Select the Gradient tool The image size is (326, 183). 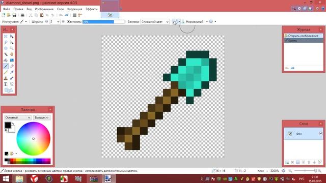[12, 60]
